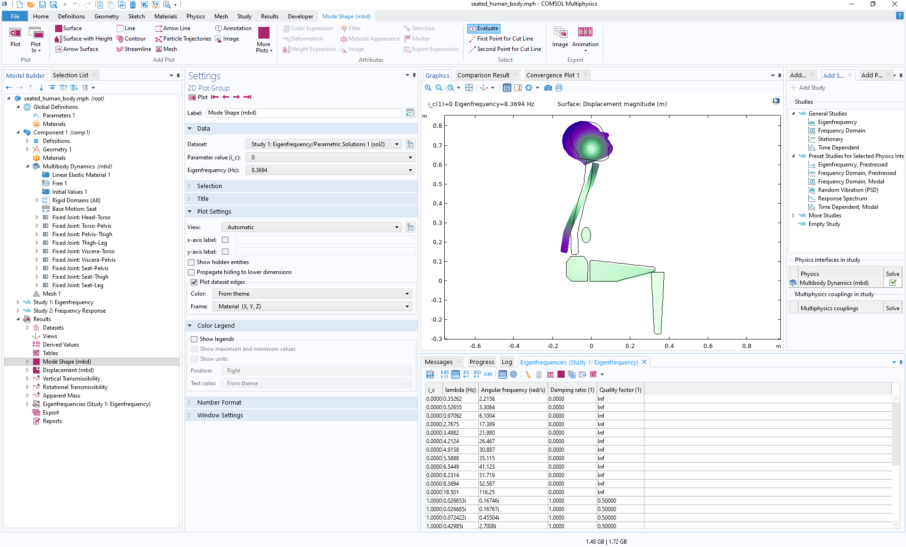The height and width of the screenshot is (547, 906).
Task: Open the edge Color From theme selector
Action: pyautogui.click(x=312, y=294)
